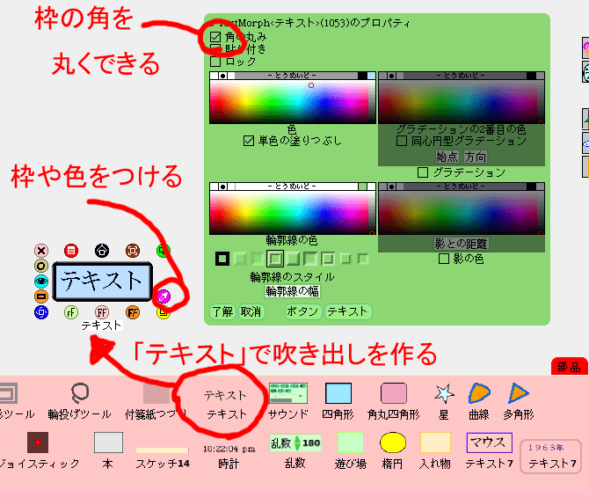Open the red menu halo handle
Image resolution: width=589 pixels, height=490 pixels.
tap(71, 251)
